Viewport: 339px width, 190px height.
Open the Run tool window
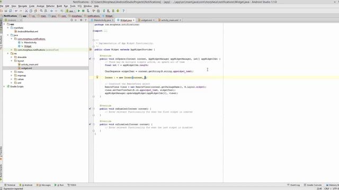(59, 185)
